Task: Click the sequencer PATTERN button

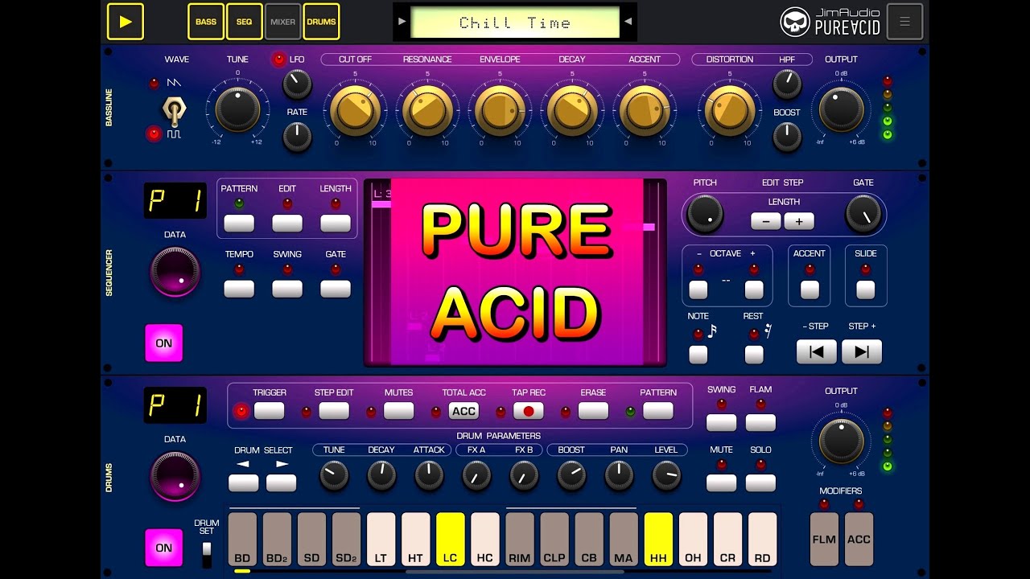Action: 239,223
